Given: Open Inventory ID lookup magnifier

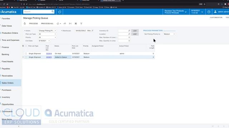Looking at the screenshot, I should tap(129, 31).
